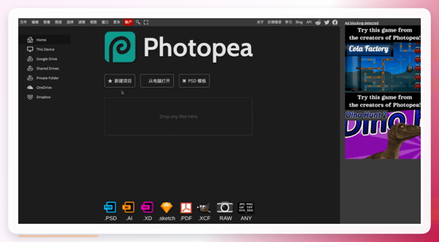Open the 图像 (Image) menu
This screenshot has height=242, width=439.
pos(47,22)
